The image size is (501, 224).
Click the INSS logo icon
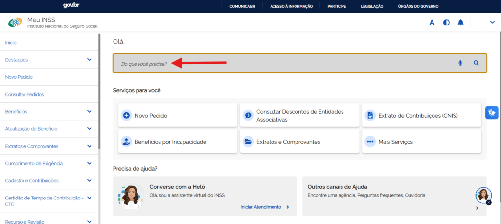point(15,23)
